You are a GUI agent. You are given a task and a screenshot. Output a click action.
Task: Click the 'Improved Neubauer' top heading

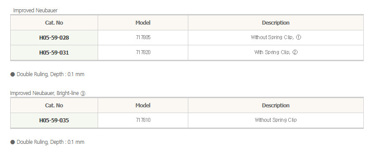pyautogui.click(x=35, y=11)
